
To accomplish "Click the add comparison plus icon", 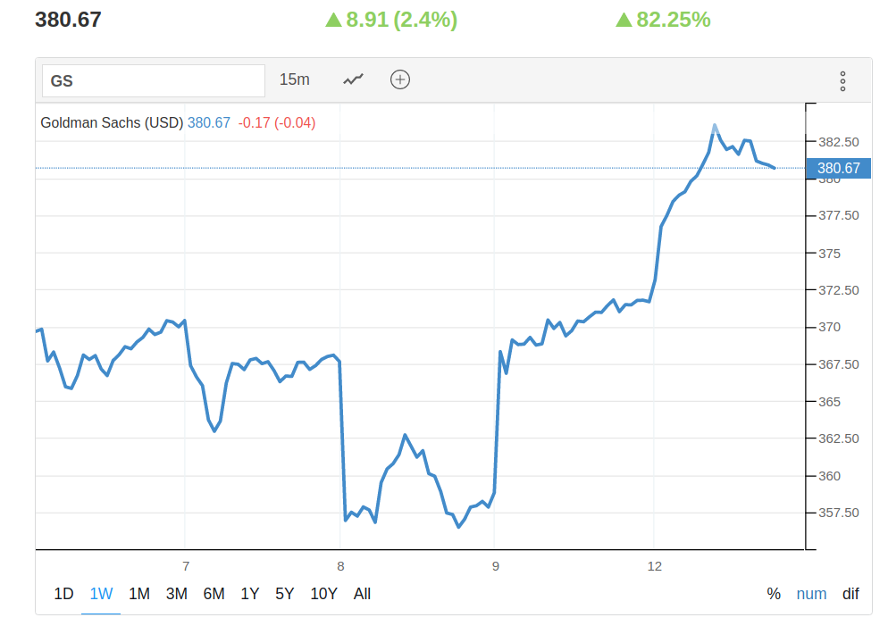I will 400,79.
